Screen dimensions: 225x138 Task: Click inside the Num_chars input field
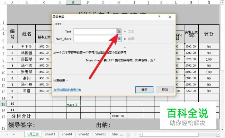pos(95,39)
